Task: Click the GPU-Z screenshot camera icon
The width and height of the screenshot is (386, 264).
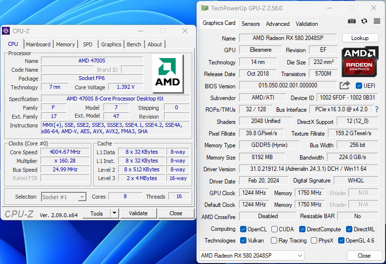Action: (x=351, y=21)
